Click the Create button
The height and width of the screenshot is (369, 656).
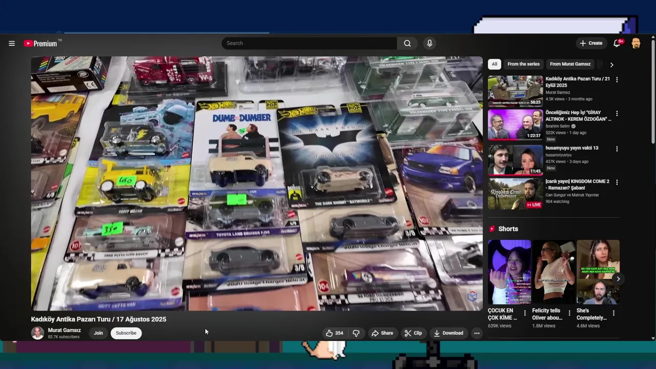pos(591,44)
